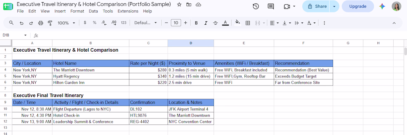407x135 pixels.
Task: Click the merge cells icon
Action: coord(258,23)
